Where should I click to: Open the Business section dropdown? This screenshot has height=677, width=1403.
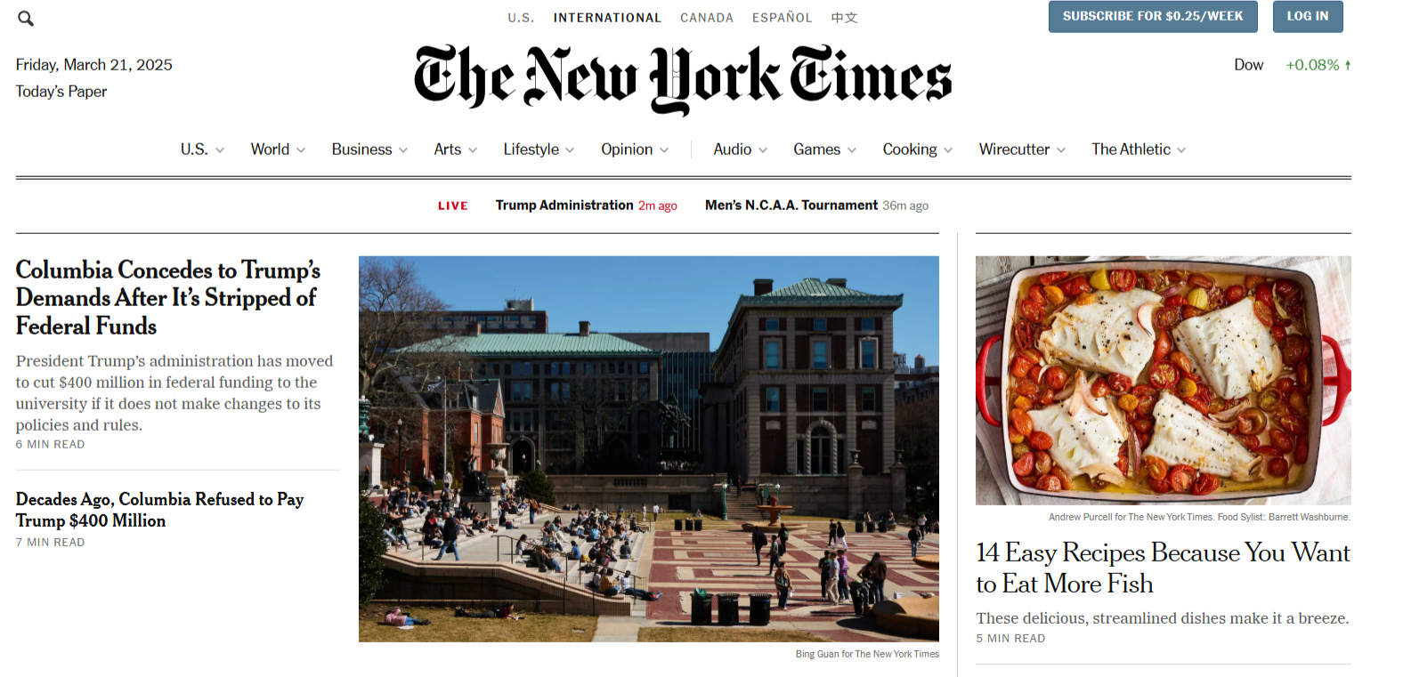369,149
